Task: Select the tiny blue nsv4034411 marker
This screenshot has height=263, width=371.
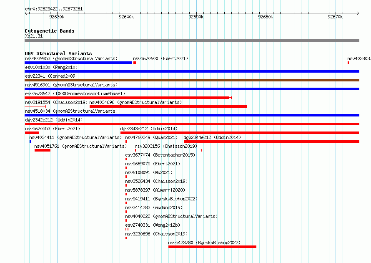Action: coord(30,142)
